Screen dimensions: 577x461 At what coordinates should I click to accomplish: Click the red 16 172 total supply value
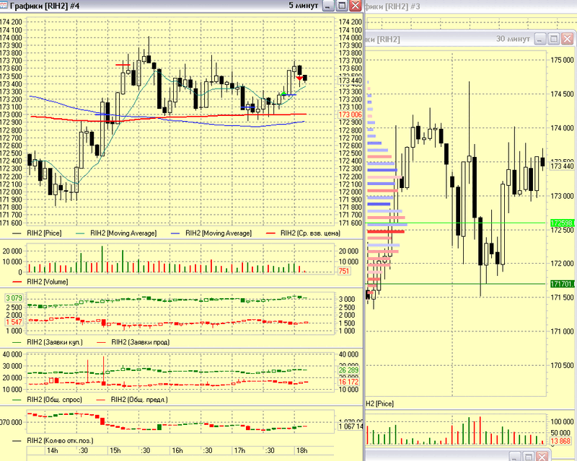click(348, 382)
